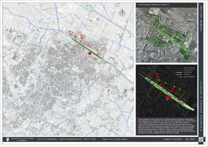Open the satellite project plan image

167,35
